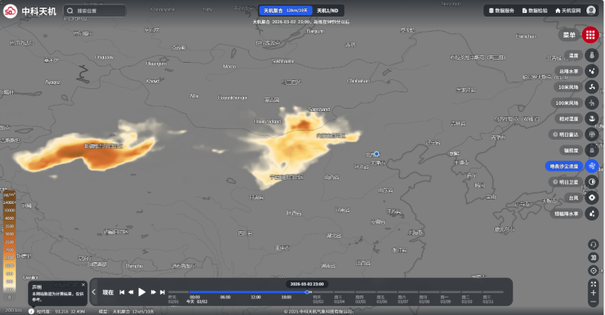
Task: Open the 数据服务 link
Action: click(x=502, y=11)
